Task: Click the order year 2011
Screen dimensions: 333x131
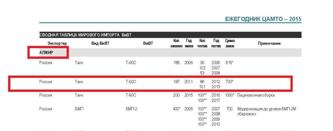Action: (189, 82)
